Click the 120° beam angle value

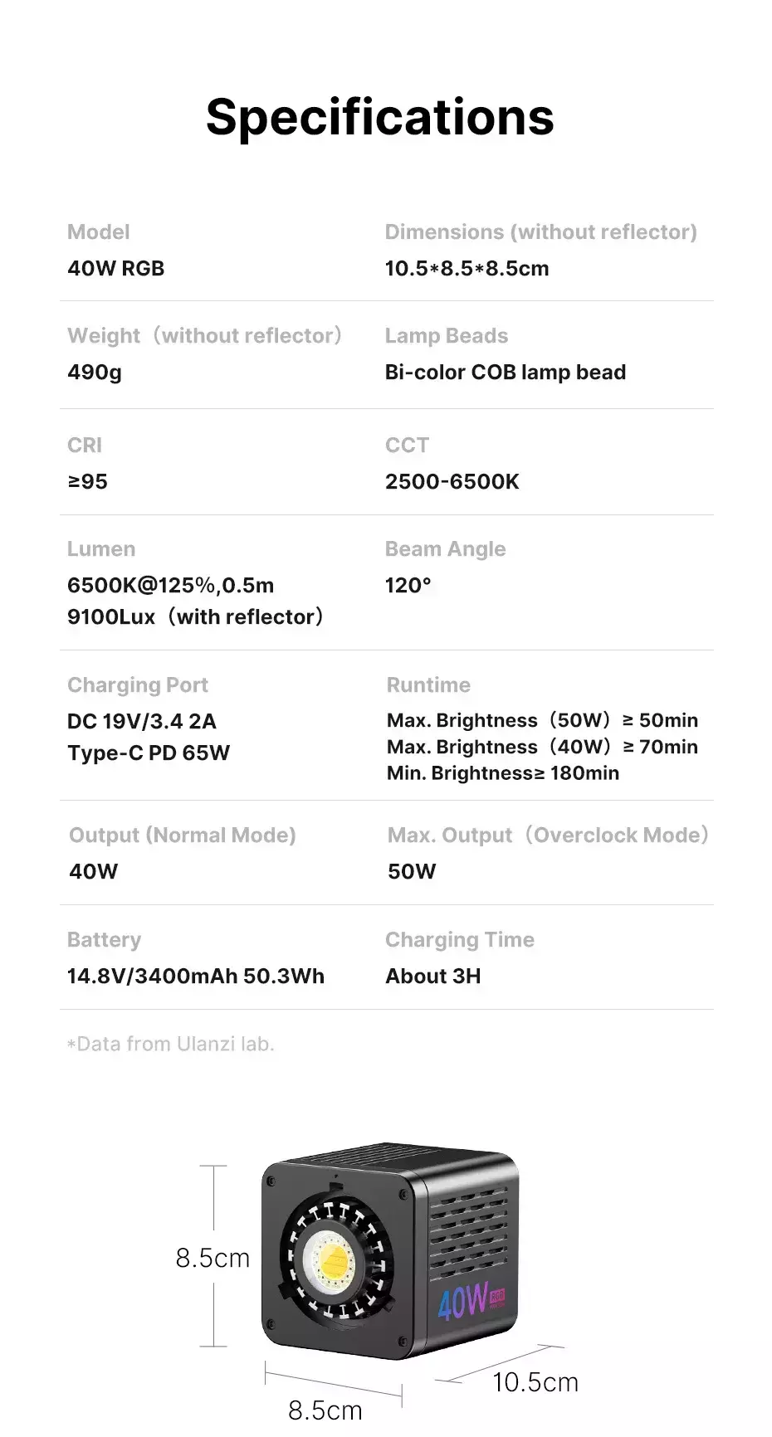(x=408, y=586)
